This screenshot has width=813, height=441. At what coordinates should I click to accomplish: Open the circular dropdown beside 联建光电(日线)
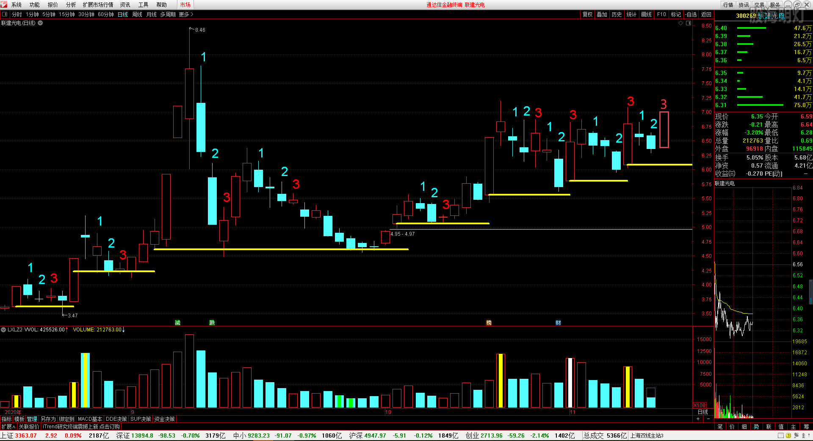pyautogui.click(x=40, y=23)
